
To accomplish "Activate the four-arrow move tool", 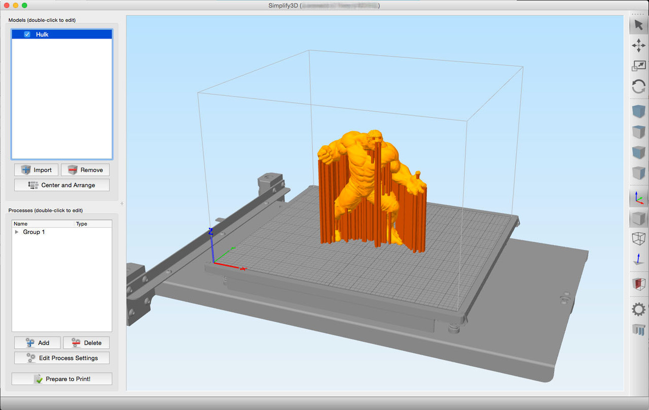I will pyautogui.click(x=638, y=46).
